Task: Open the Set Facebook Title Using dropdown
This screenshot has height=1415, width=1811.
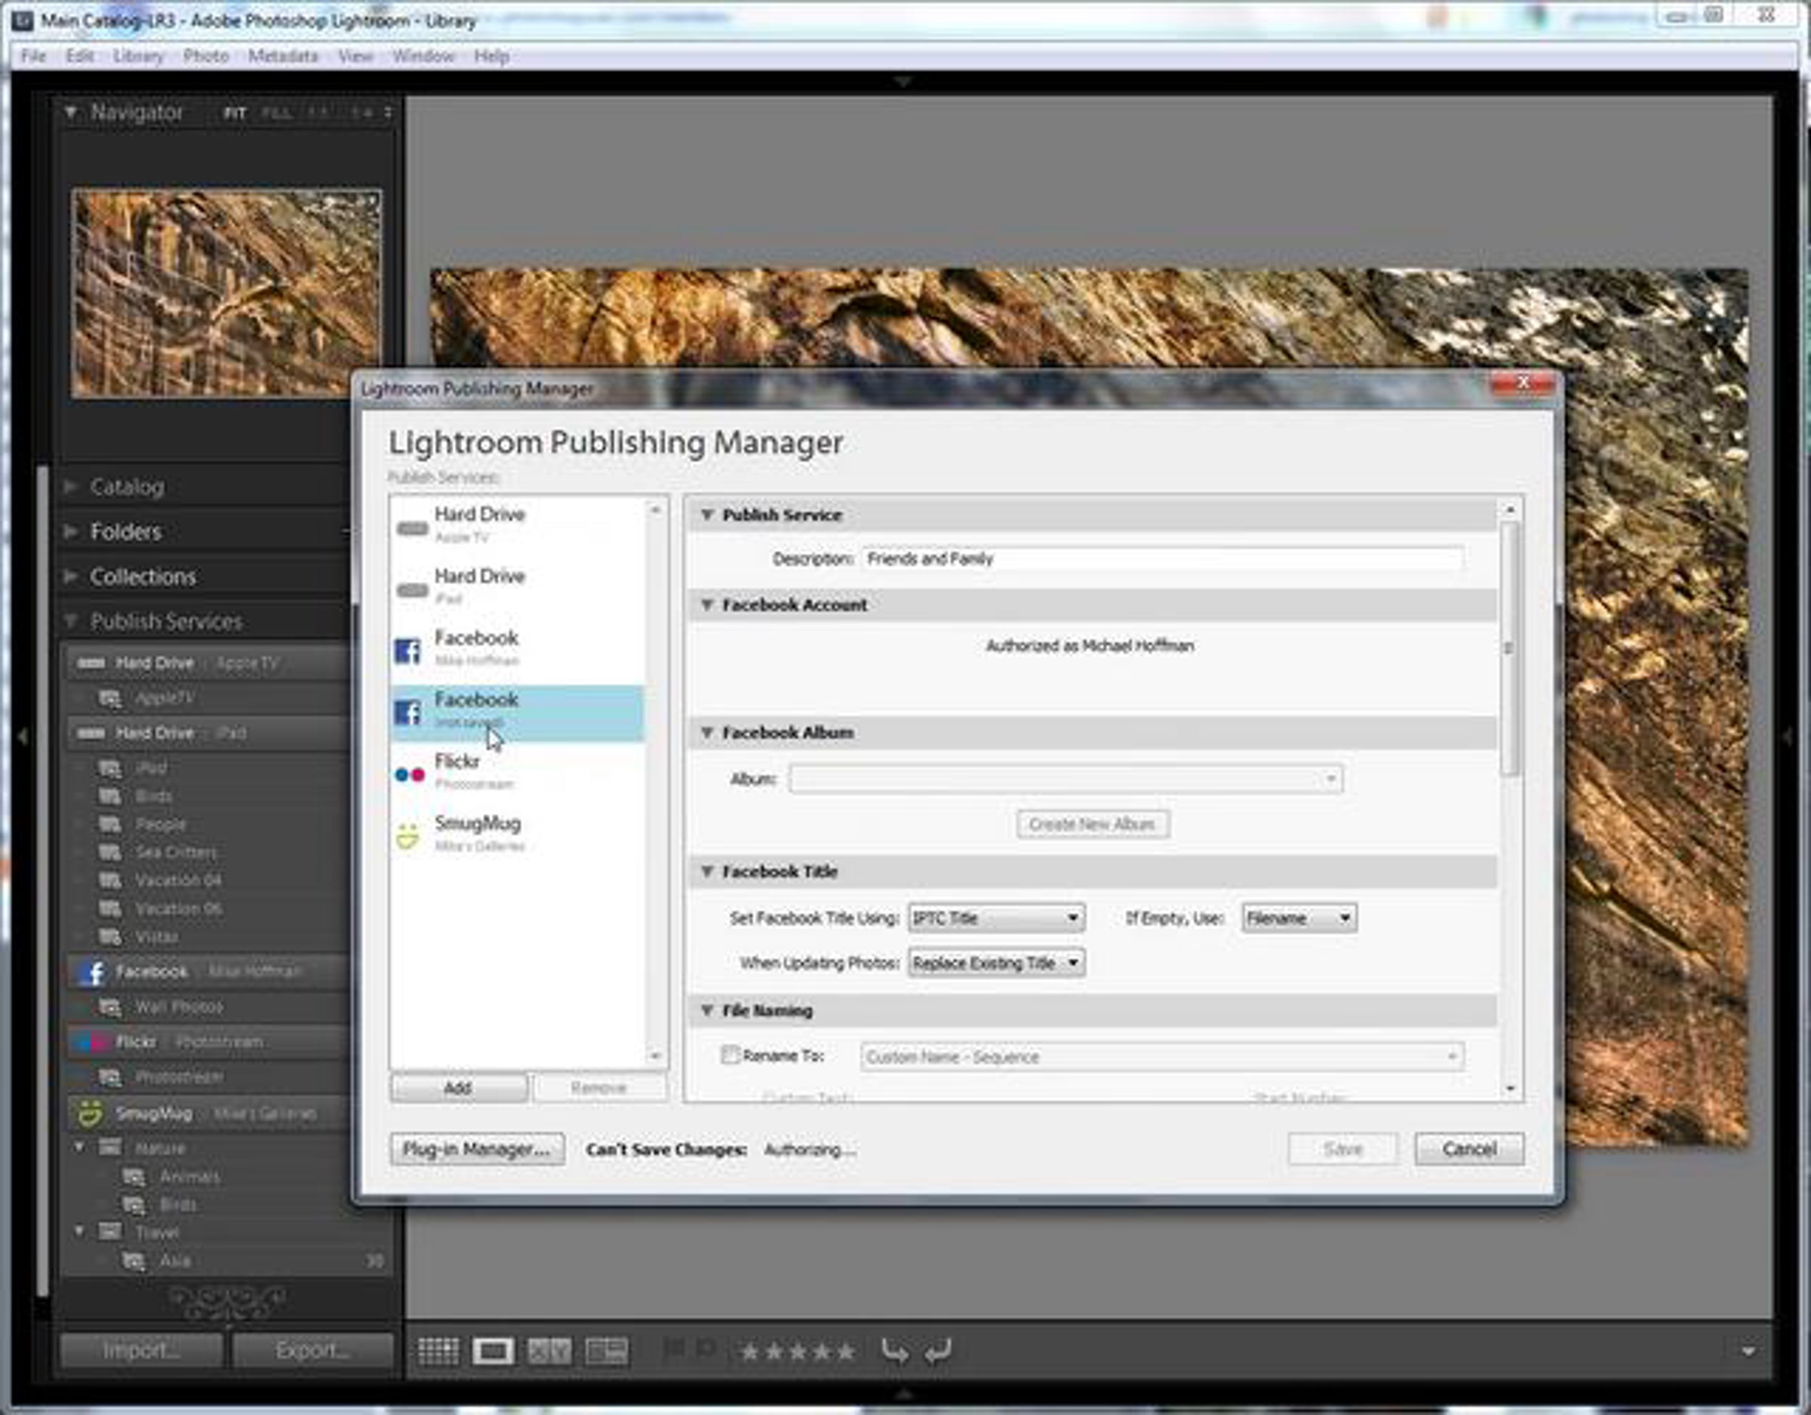Action: point(996,918)
